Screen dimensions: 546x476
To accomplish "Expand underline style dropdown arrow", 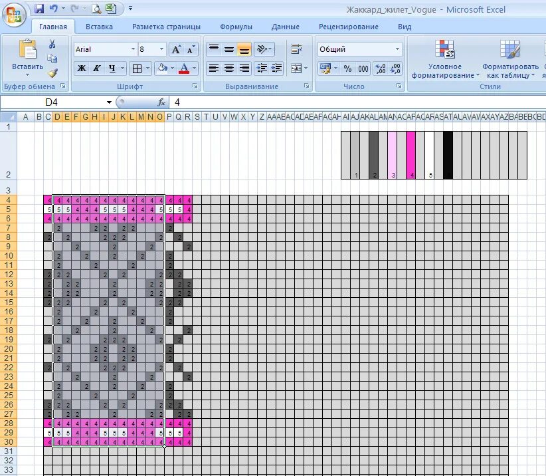I will (x=122, y=68).
